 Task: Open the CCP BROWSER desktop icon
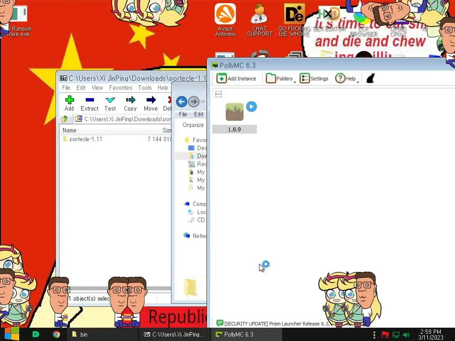pyautogui.click(x=363, y=24)
